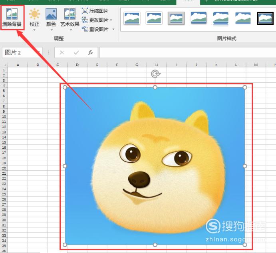Select row 20 header
Screen dimensions: 276x253
tap(4, 168)
